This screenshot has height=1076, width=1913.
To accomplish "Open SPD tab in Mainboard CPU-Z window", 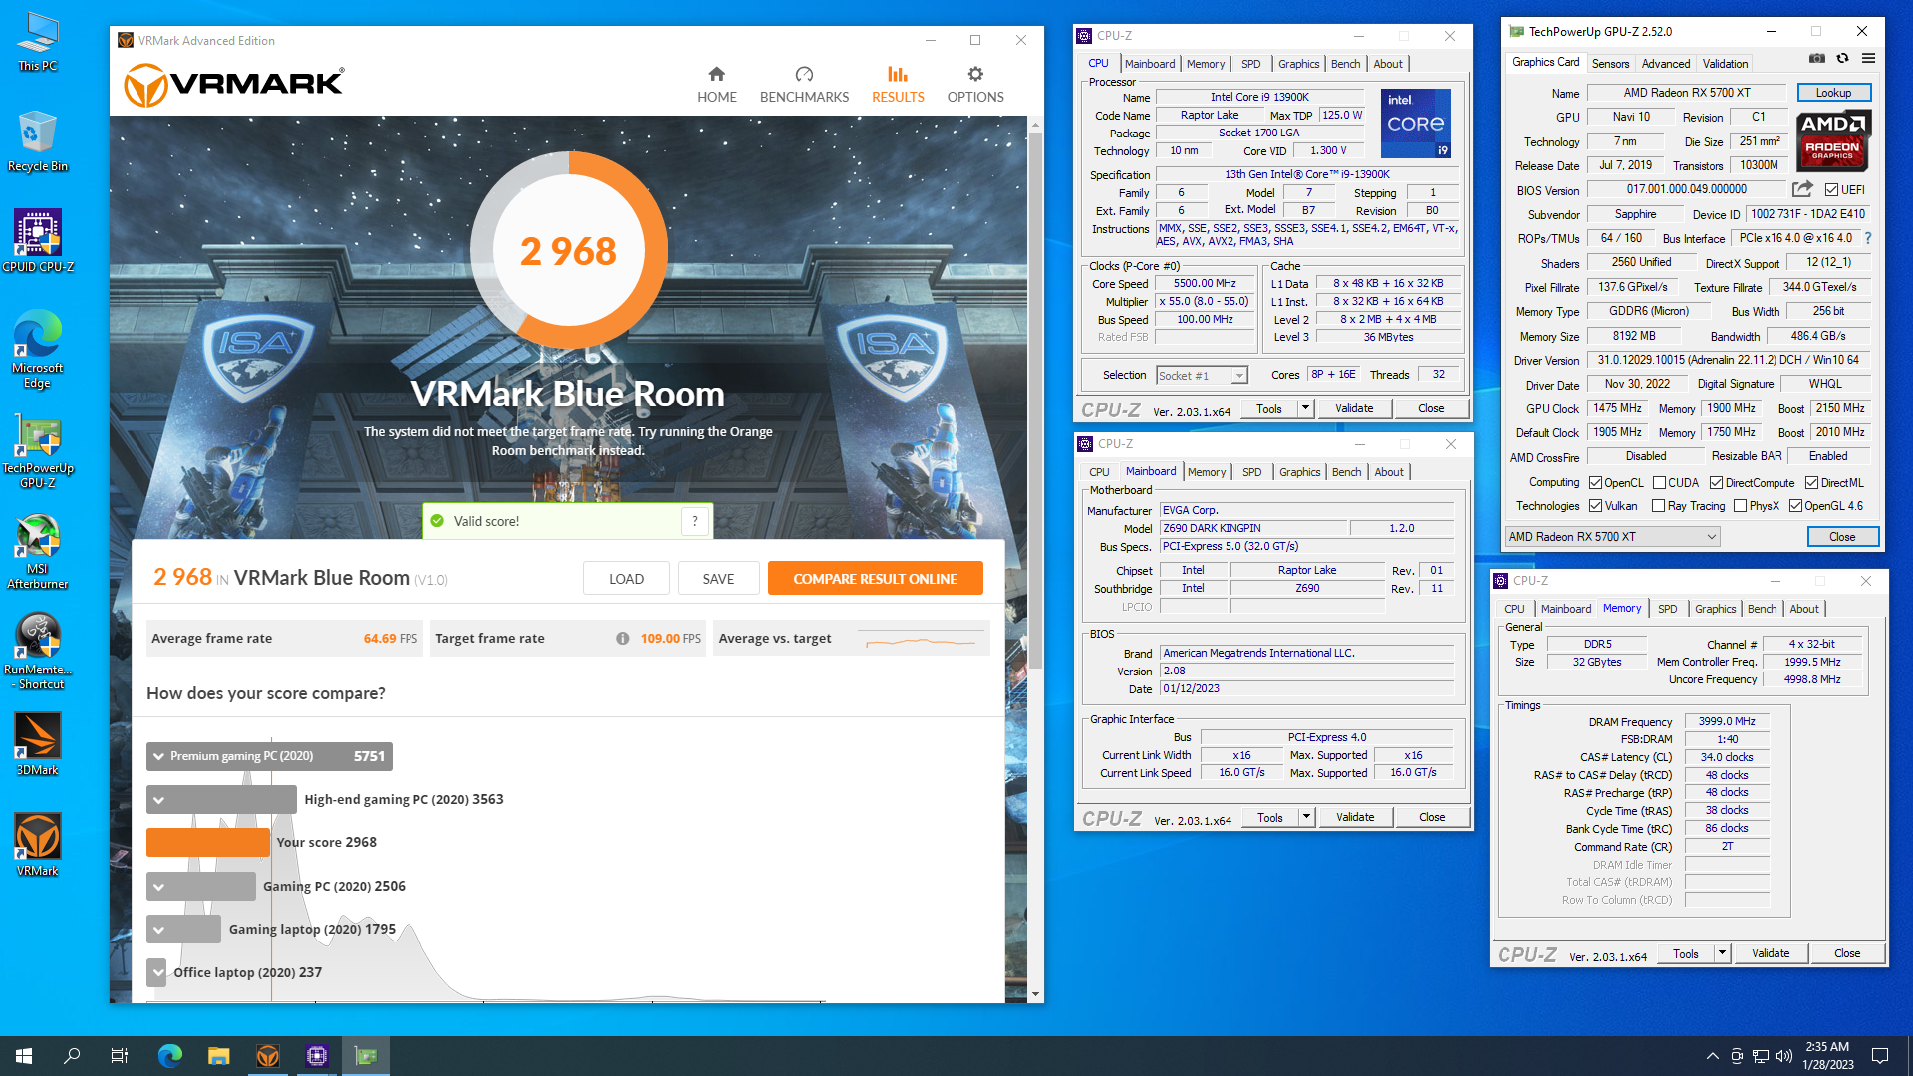I will tap(1251, 472).
